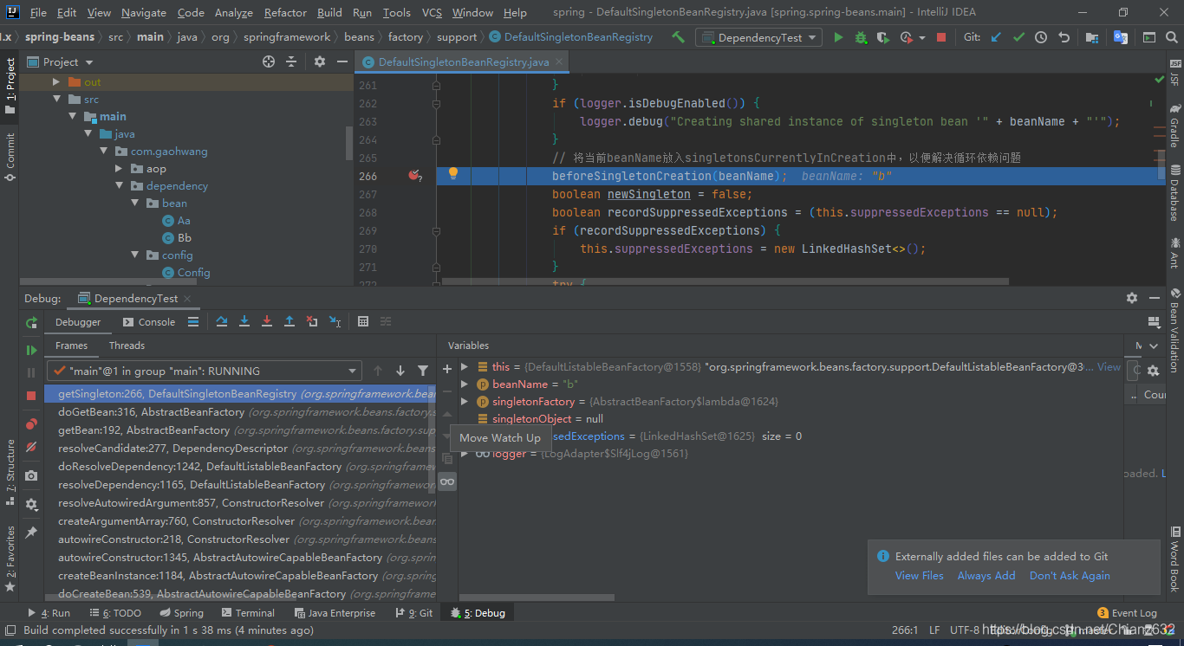Open Search Everywhere magnifier icon
The width and height of the screenshot is (1184, 646).
click(1170, 37)
